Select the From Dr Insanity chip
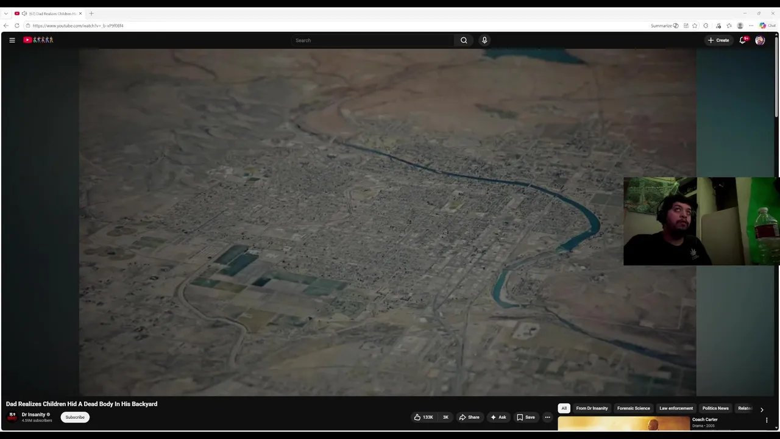Screen dimensions: 780x439 pos(592,409)
